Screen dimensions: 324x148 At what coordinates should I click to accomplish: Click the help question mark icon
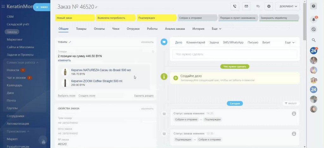pyautogui.click(x=314, y=6)
